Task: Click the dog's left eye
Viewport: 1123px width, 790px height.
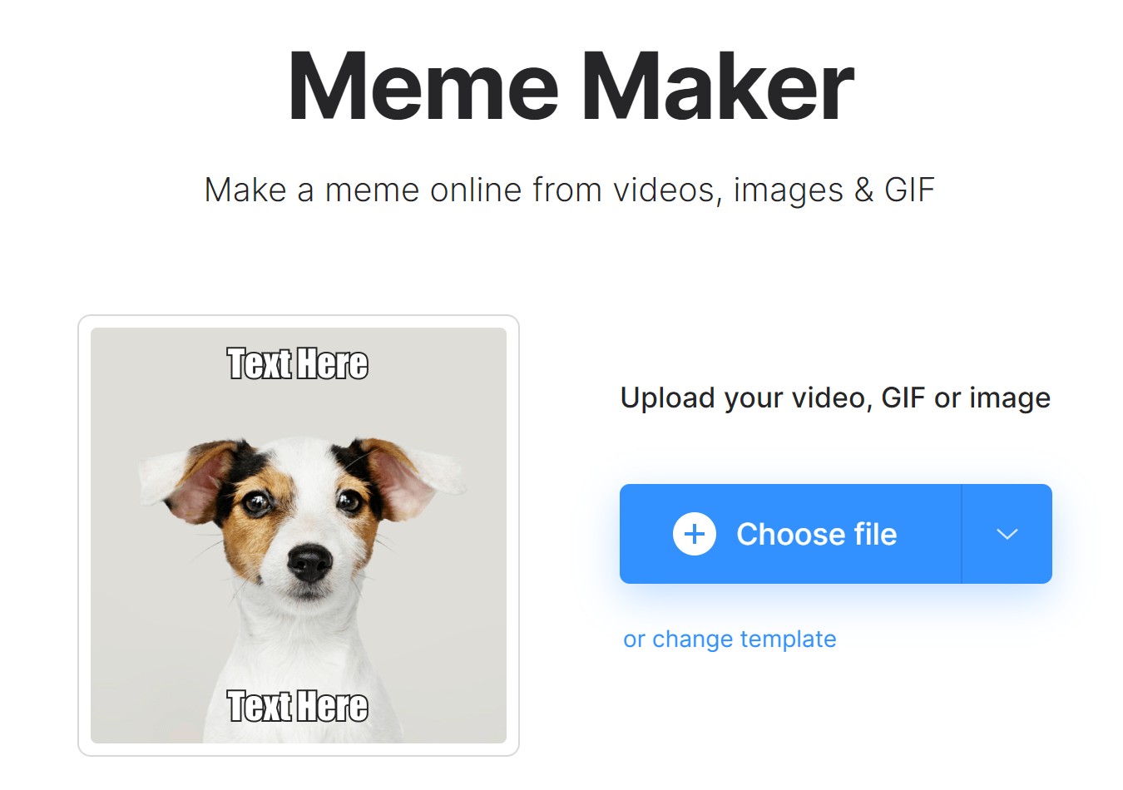Action: point(256,502)
